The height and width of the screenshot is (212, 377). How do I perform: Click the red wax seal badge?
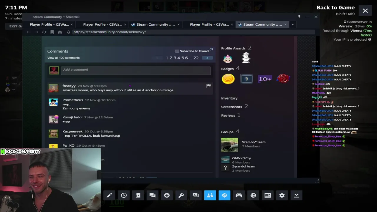(283, 79)
